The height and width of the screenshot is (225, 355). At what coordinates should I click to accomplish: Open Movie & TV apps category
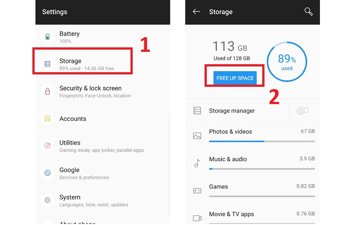[231, 214]
